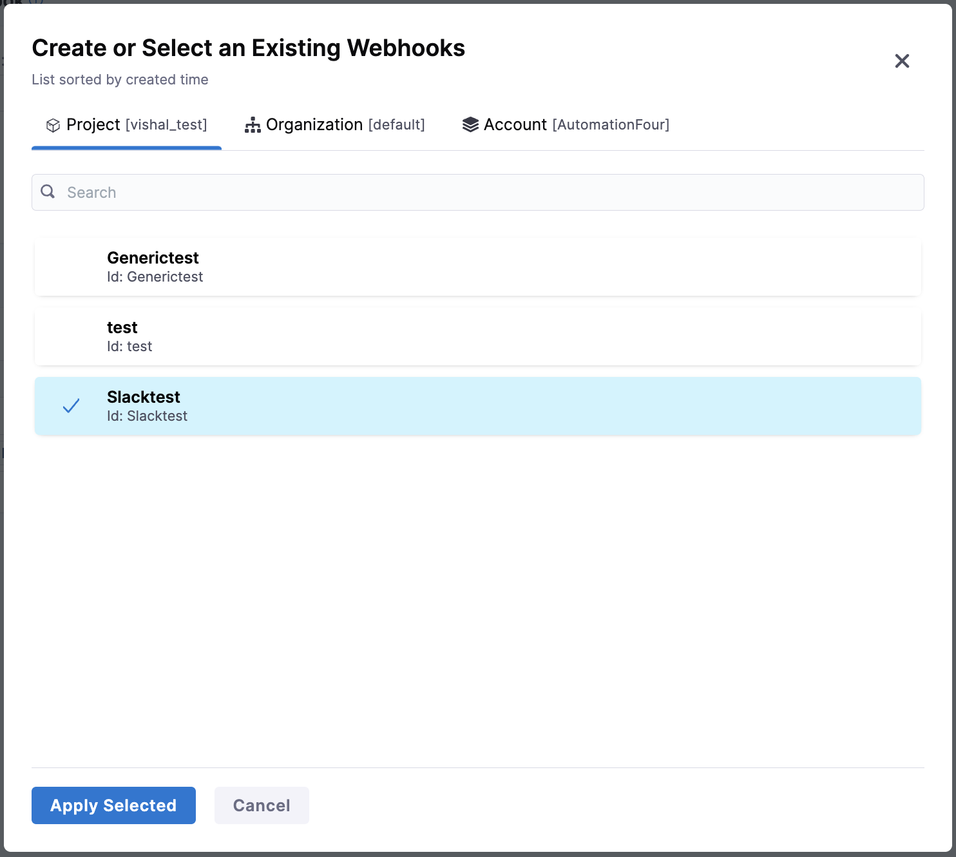Click the 'Id: Slacktest' label

pyautogui.click(x=147, y=416)
